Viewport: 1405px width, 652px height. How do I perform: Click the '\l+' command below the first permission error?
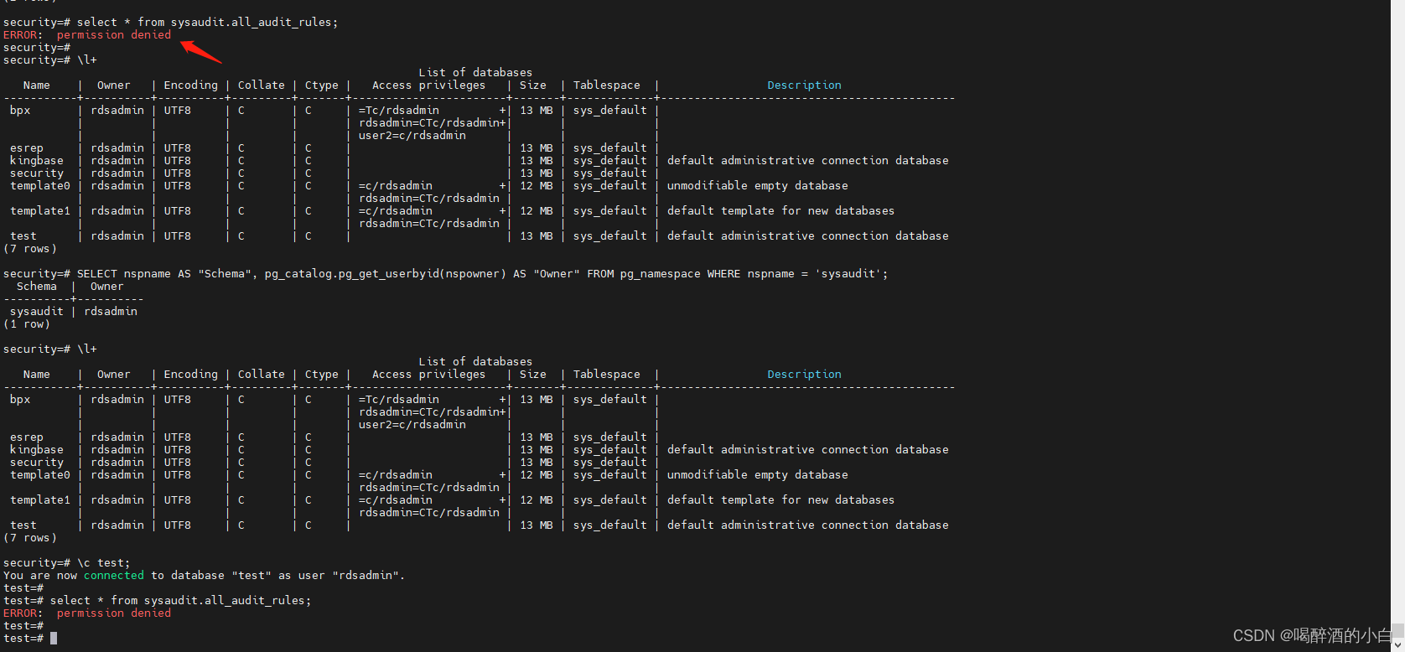pos(87,60)
